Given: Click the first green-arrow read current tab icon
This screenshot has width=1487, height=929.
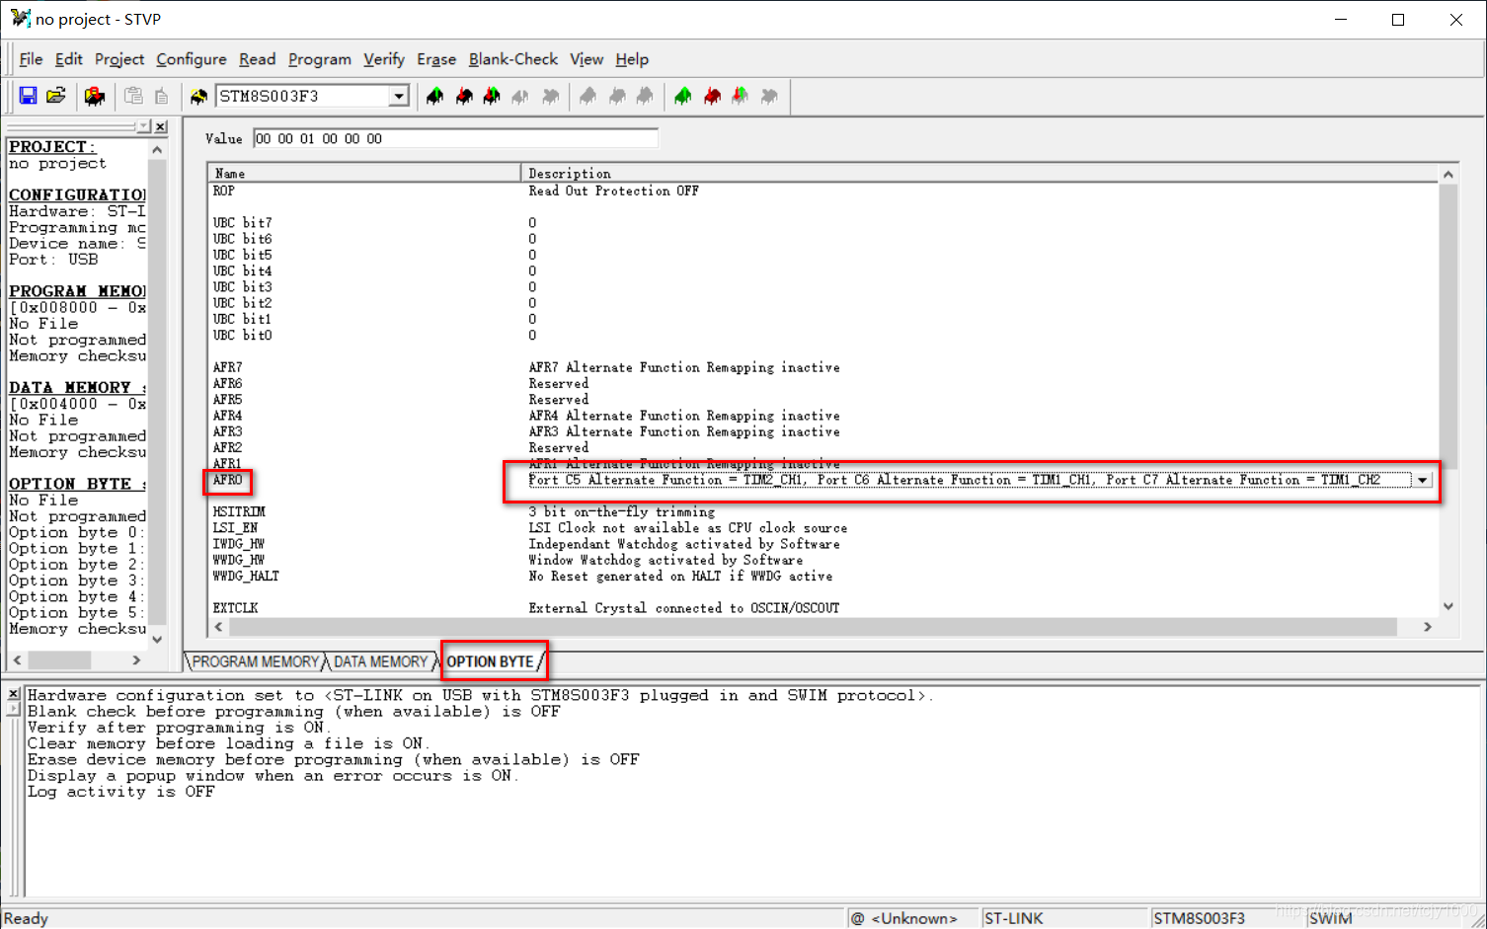Looking at the screenshot, I should pos(434,96).
